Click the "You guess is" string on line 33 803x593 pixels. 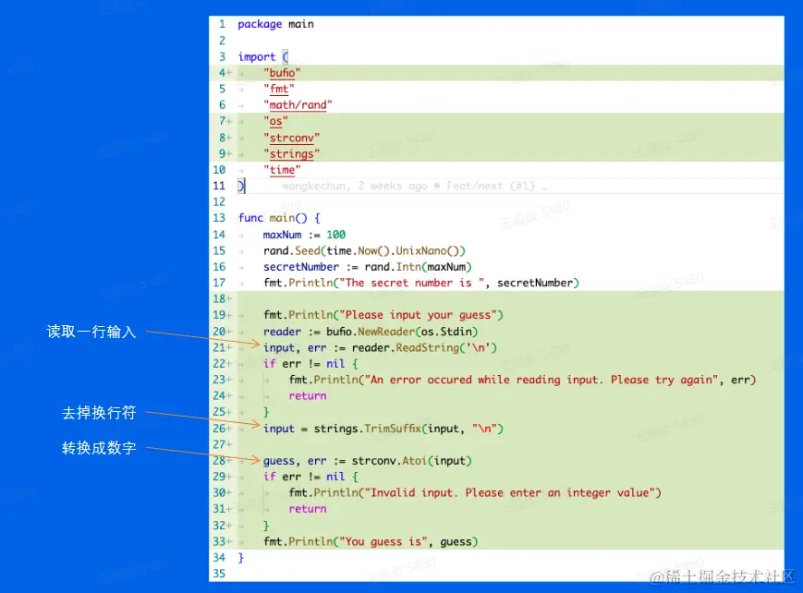click(x=383, y=542)
